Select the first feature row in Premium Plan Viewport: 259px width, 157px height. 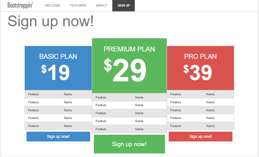[129, 98]
